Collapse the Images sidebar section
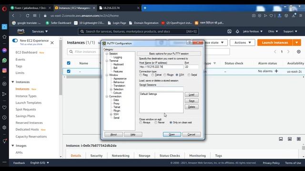 (x=13, y=146)
